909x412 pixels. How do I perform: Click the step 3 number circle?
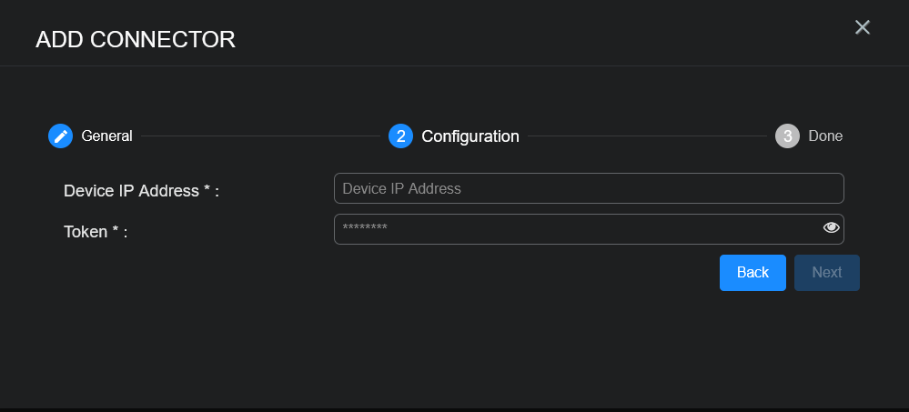[x=787, y=136]
